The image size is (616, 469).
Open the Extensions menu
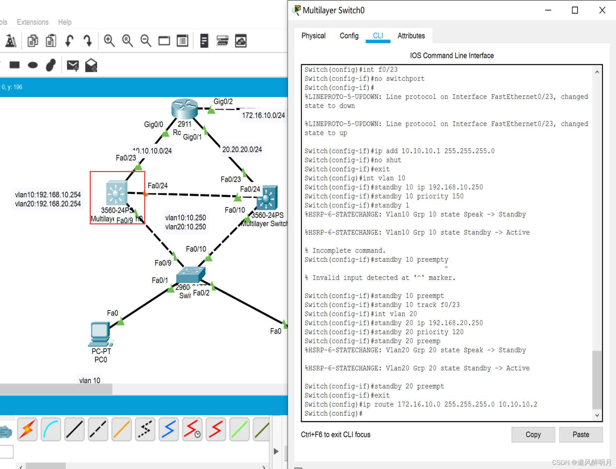(x=33, y=22)
